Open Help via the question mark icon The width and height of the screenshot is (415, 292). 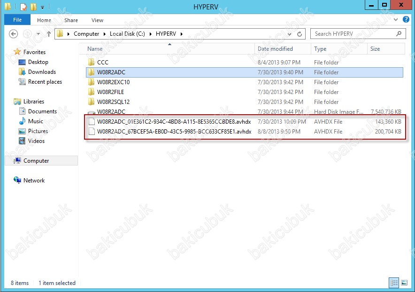(x=406, y=19)
